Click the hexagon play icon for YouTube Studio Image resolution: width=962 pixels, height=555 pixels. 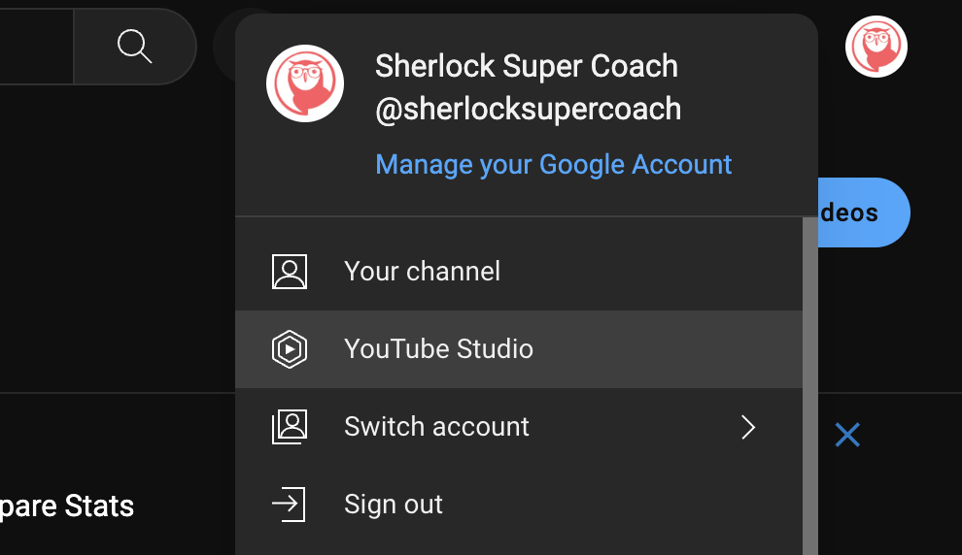click(290, 349)
